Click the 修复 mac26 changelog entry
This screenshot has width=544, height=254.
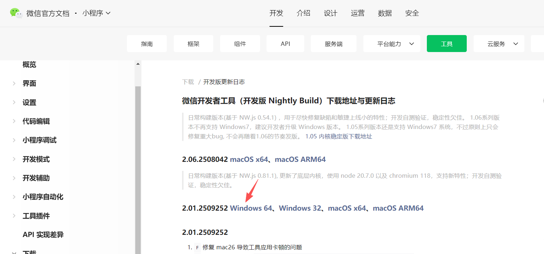[x=252, y=247]
